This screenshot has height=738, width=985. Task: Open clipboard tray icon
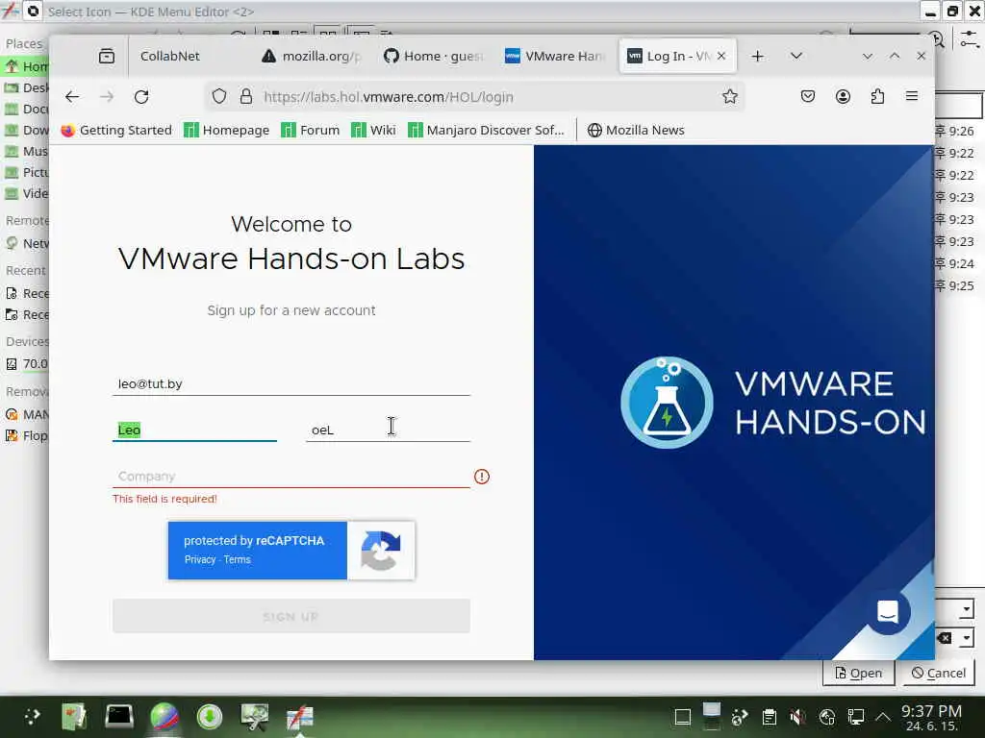coord(770,717)
